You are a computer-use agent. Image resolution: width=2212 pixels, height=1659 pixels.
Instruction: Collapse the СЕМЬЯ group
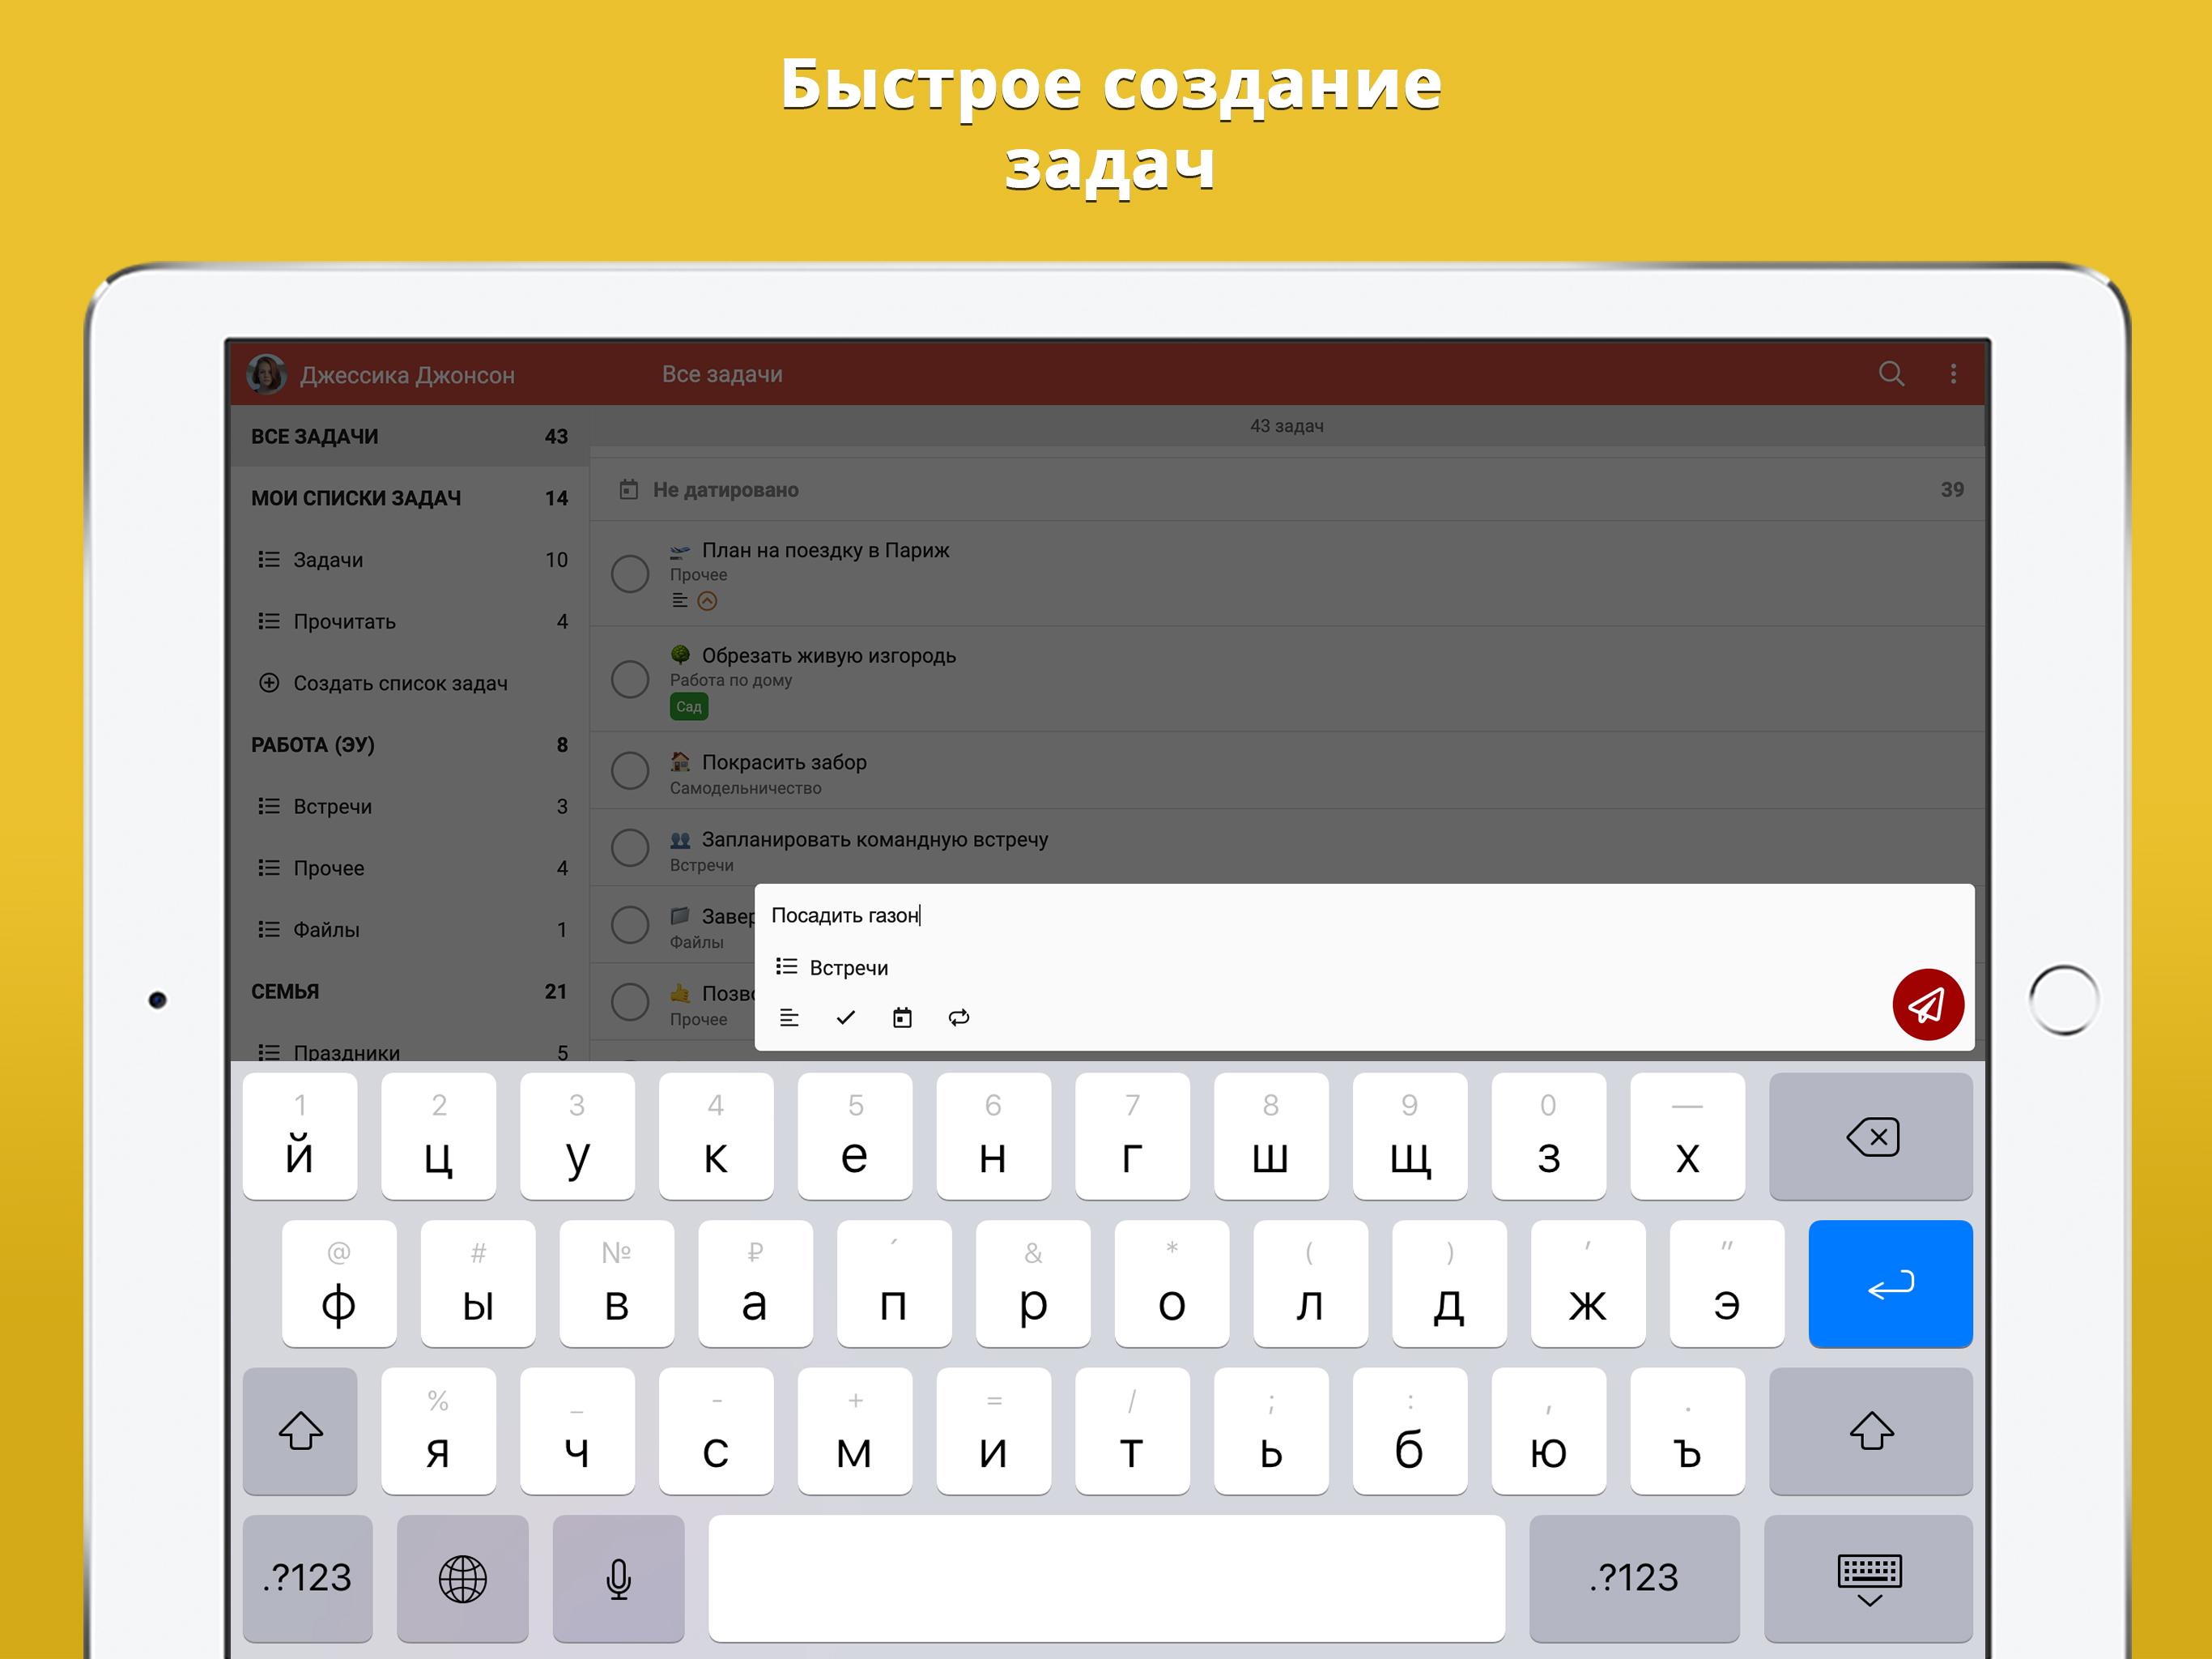(x=409, y=992)
